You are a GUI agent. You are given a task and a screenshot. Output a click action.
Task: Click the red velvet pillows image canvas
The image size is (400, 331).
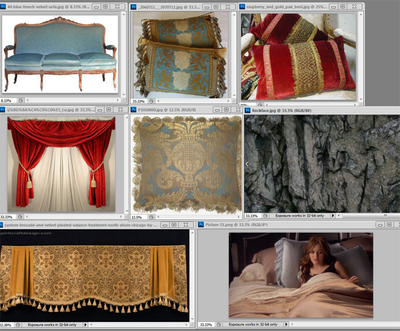pos(298,57)
